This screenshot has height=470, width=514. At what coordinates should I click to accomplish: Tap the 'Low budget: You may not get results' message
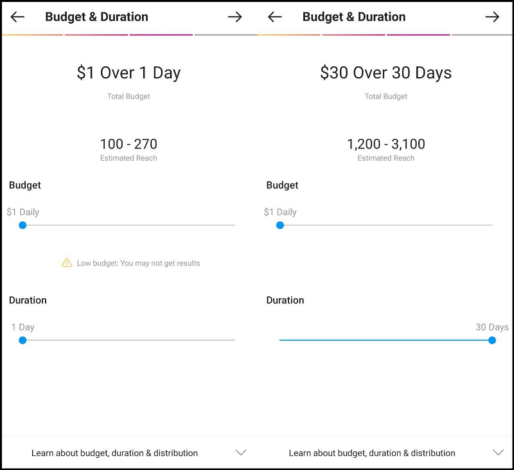(138, 263)
